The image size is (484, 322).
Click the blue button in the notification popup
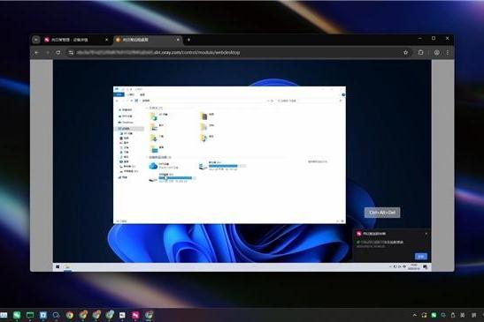click(420, 256)
